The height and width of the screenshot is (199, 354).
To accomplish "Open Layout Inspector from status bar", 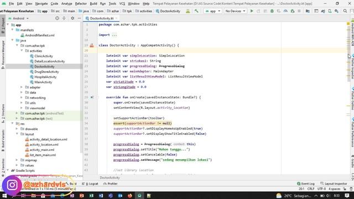I will pos(334,184).
